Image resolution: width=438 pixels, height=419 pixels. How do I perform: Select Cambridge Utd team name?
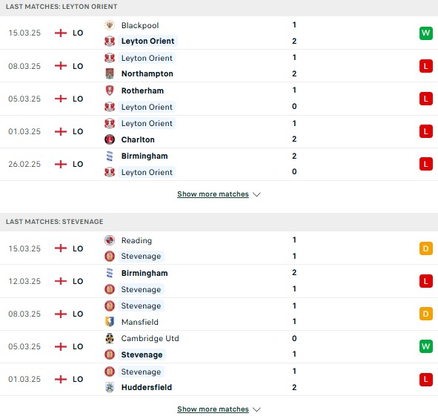pyautogui.click(x=150, y=338)
